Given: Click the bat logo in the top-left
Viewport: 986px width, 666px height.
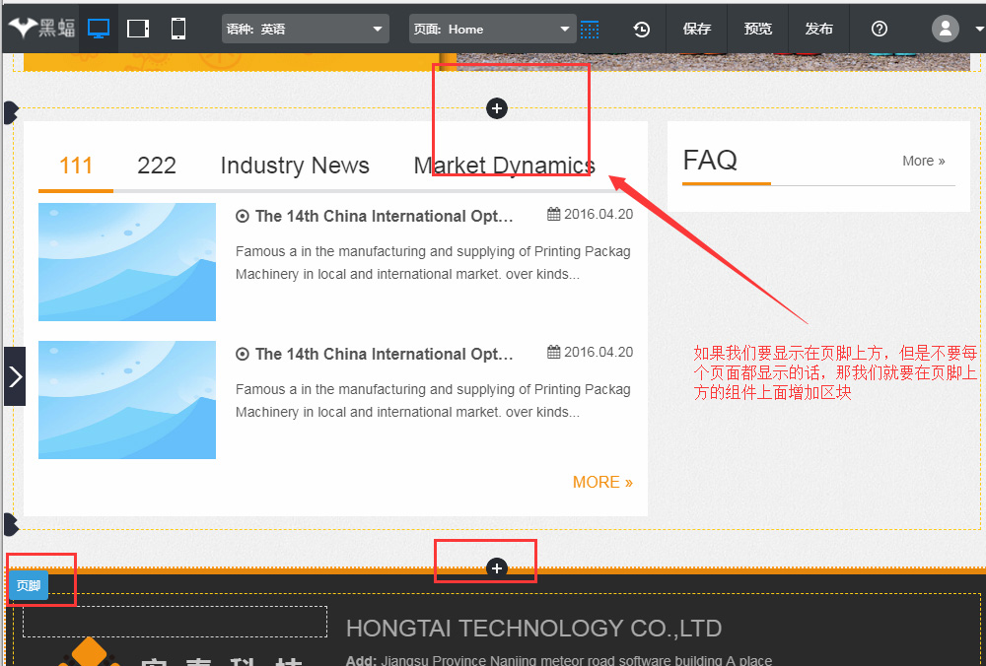Looking at the screenshot, I should coord(41,29).
